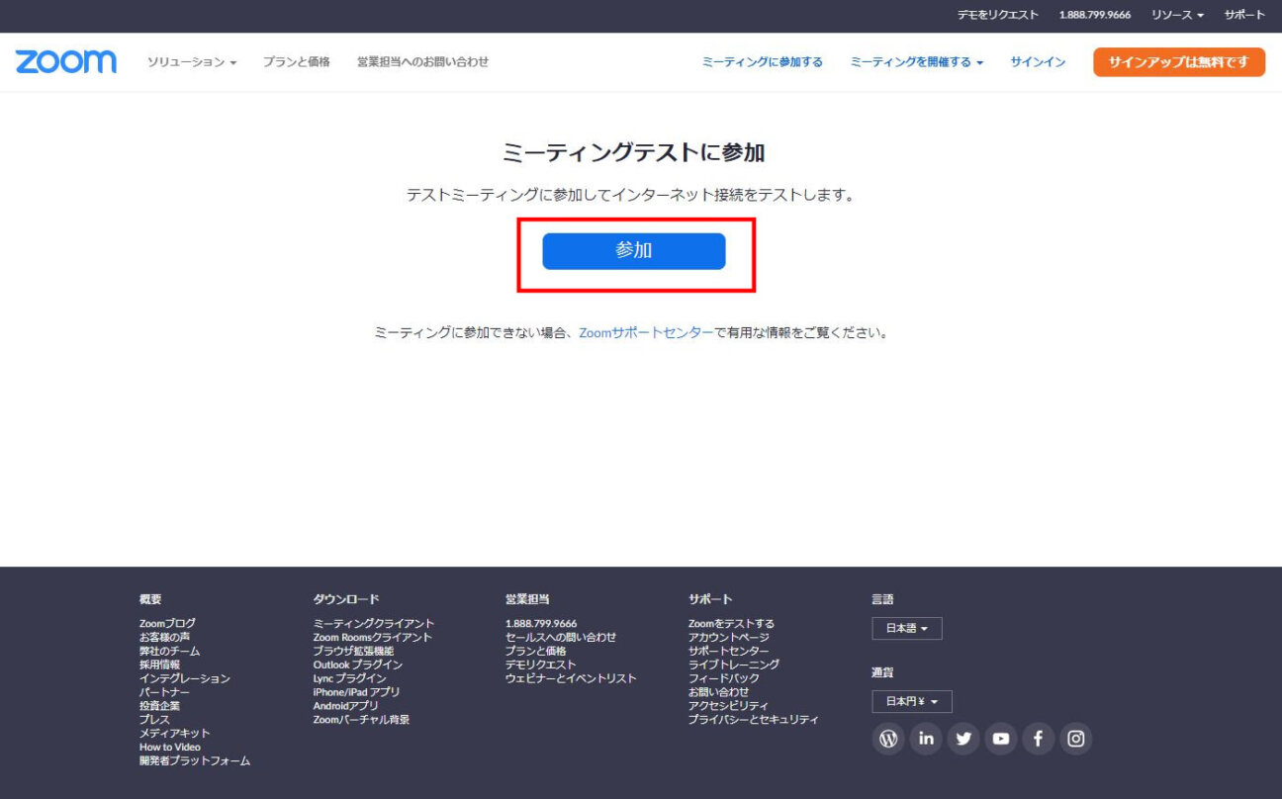This screenshot has width=1282, height=799.
Task: Open the ウェビナーとイベントリスト footer link
Action: point(571,679)
